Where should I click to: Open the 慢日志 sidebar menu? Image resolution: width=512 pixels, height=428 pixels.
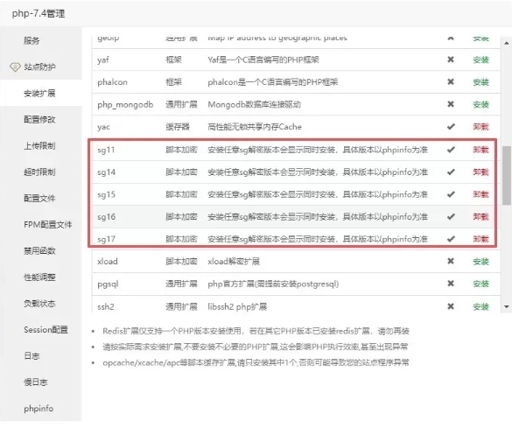pos(36,382)
